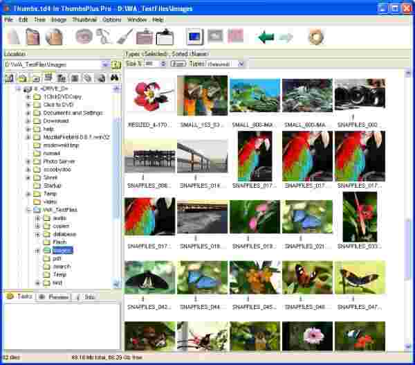Image resolution: width=415 pixels, height=365 pixels.
Task: Open the location path dropdown
Action: click(105, 64)
